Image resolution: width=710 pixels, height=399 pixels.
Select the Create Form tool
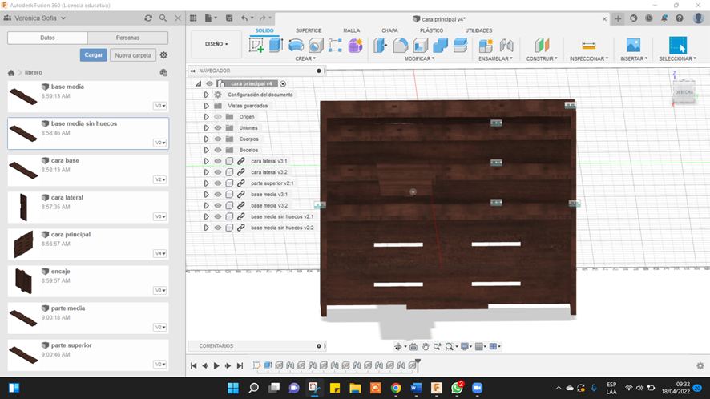click(x=356, y=46)
